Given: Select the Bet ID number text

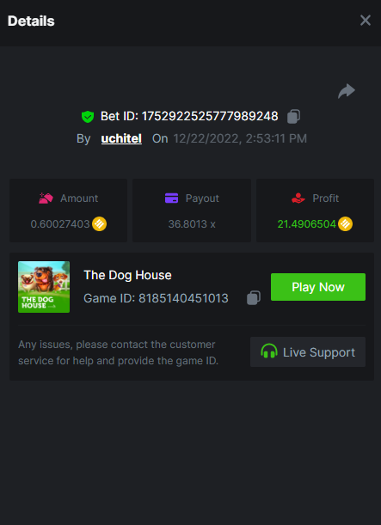Looking at the screenshot, I should tap(210, 117).
